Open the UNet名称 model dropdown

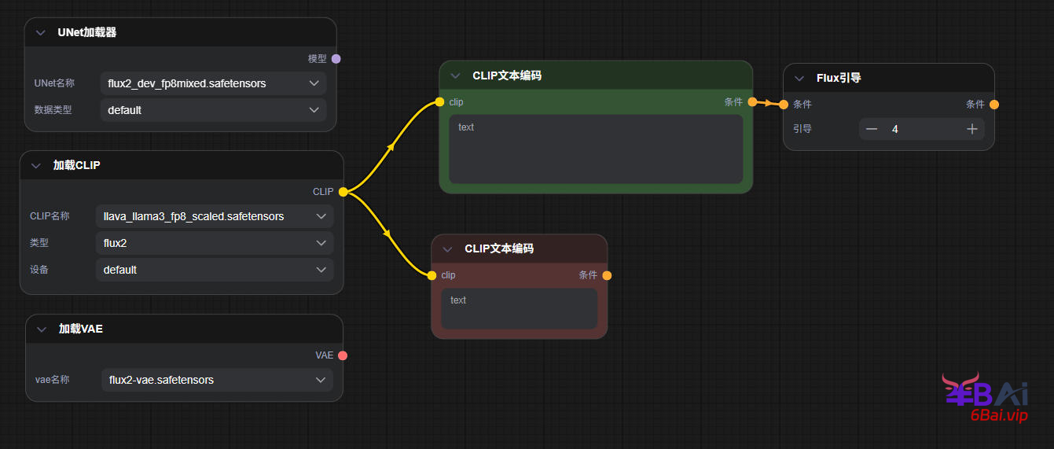pyautogui.click(x=213, y=83)
